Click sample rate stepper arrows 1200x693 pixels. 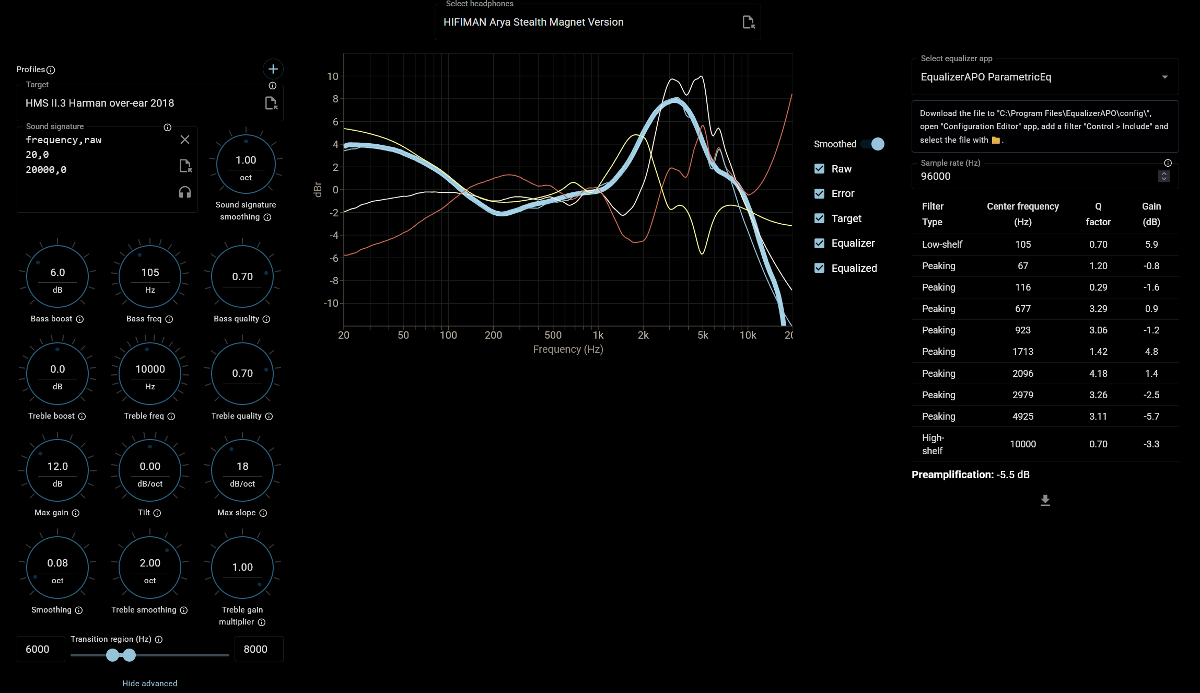click(x=1163, y=176)
